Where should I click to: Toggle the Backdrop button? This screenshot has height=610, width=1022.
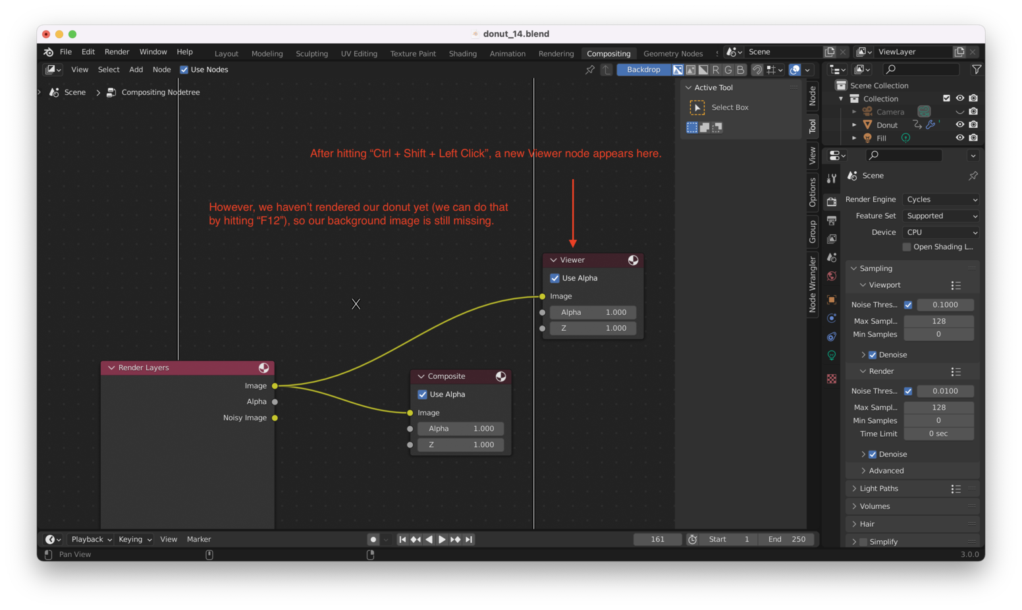click(x=643, y=70)
